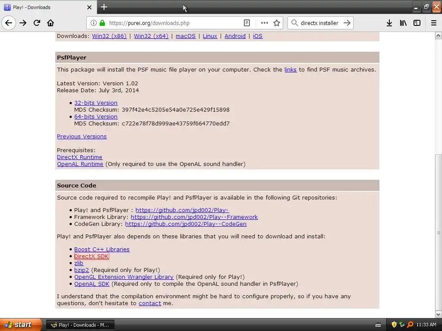Click the page scrollbar up arrow

[438, 35]
